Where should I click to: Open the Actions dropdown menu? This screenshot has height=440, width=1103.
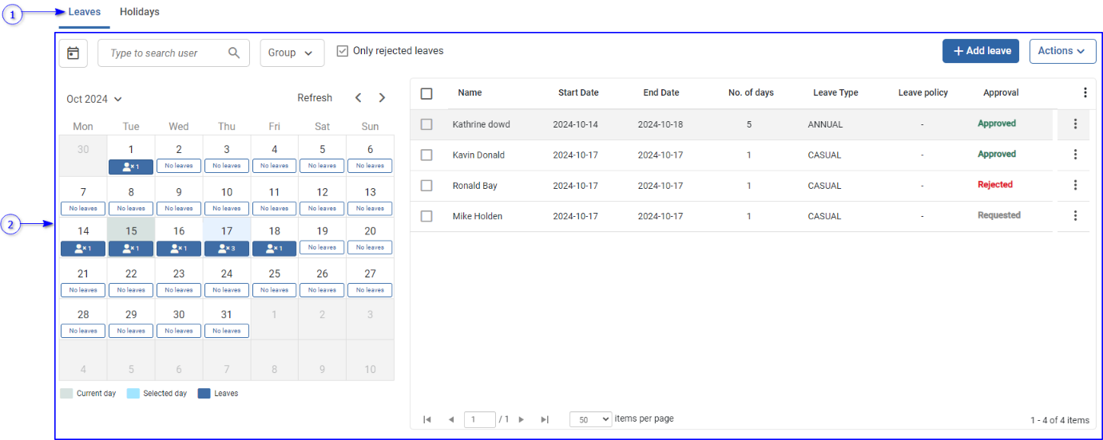click(x=1061, y=51)
